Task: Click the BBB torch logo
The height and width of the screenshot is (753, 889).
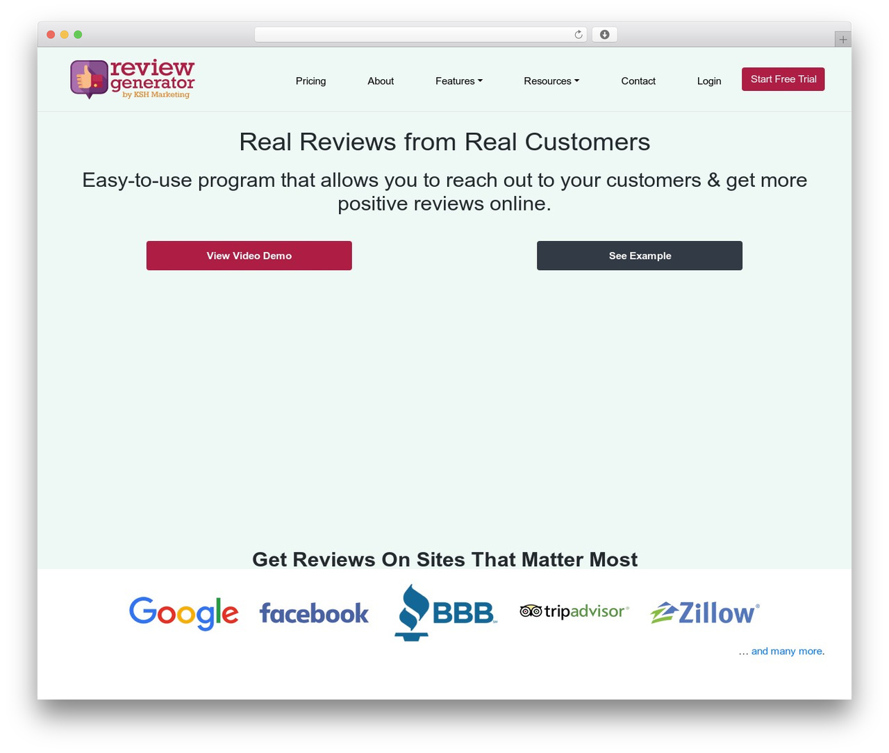Action: 445,612
